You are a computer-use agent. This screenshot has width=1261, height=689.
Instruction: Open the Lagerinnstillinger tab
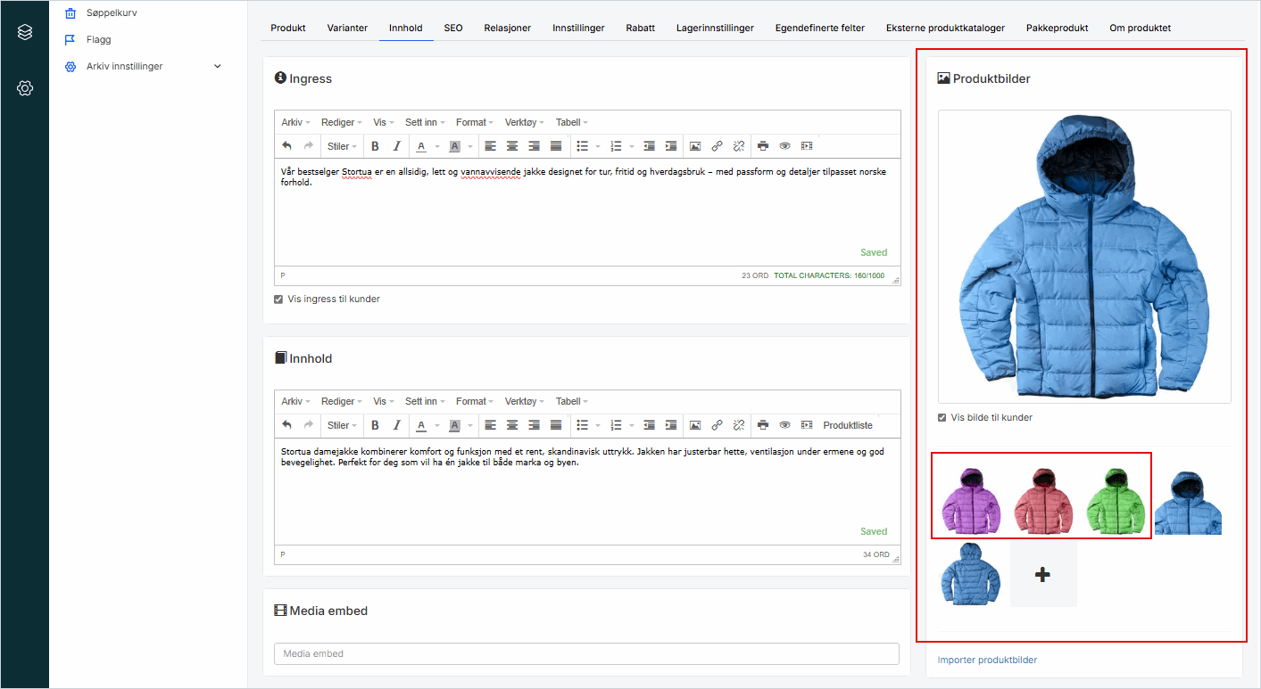tap(715, 28)
